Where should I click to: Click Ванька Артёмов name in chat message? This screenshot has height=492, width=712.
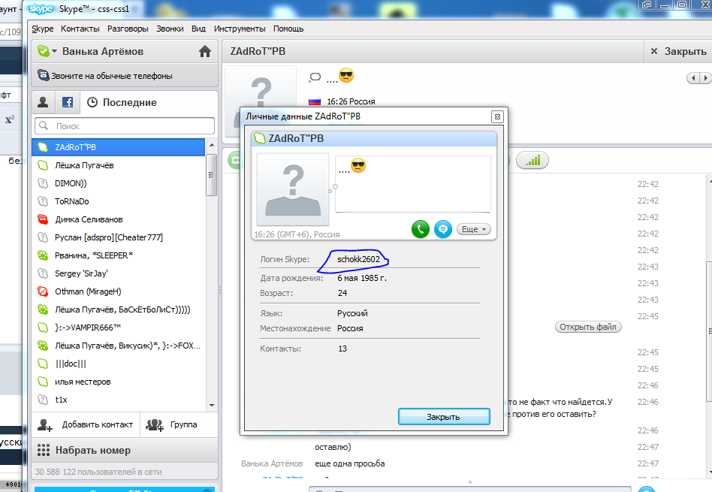[x=272, y=463]
